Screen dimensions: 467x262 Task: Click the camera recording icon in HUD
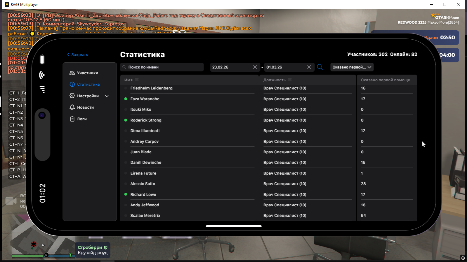pyautogui.click(x=11, y=201)
